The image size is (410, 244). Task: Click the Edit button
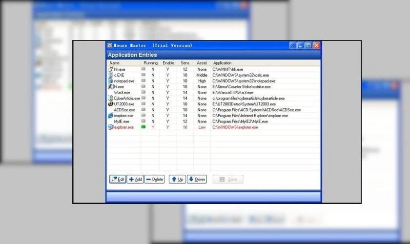click(118, 179)
